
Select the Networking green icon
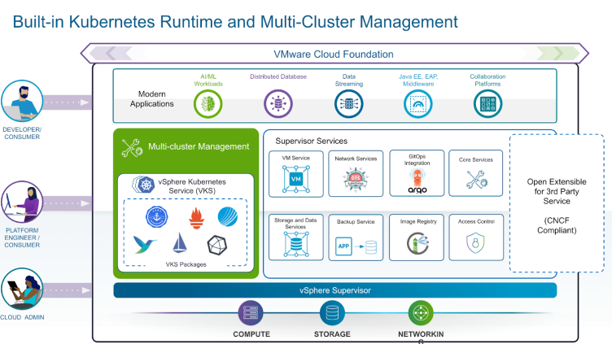tap(421, 313)
